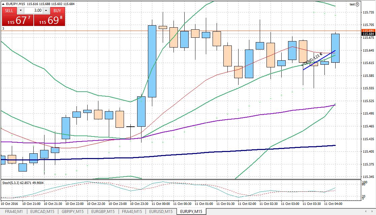The image size is (376, 215).
Task: Click the 115.345 price scale label
Action: [368, 177]
